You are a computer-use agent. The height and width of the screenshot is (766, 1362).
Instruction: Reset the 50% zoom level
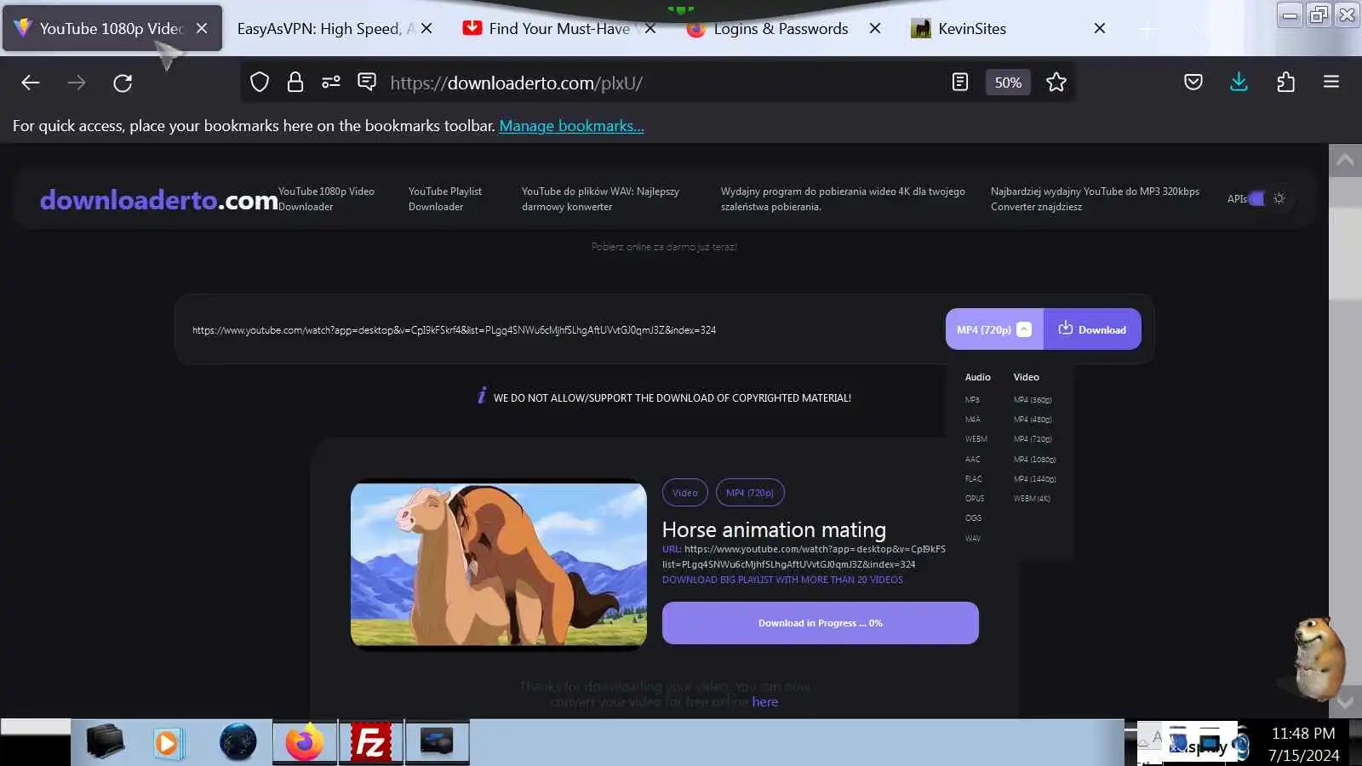point(1008,83)
